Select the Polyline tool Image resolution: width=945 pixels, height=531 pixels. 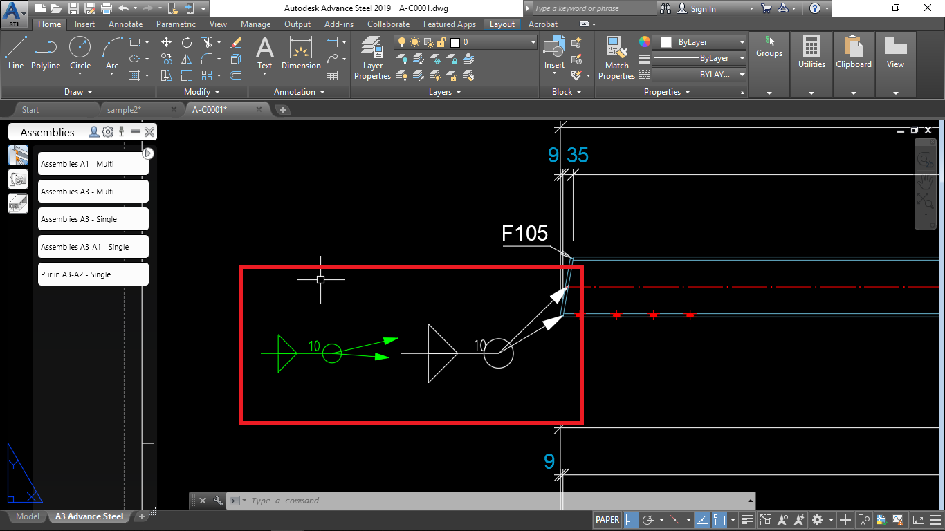[x=46, y=48]
